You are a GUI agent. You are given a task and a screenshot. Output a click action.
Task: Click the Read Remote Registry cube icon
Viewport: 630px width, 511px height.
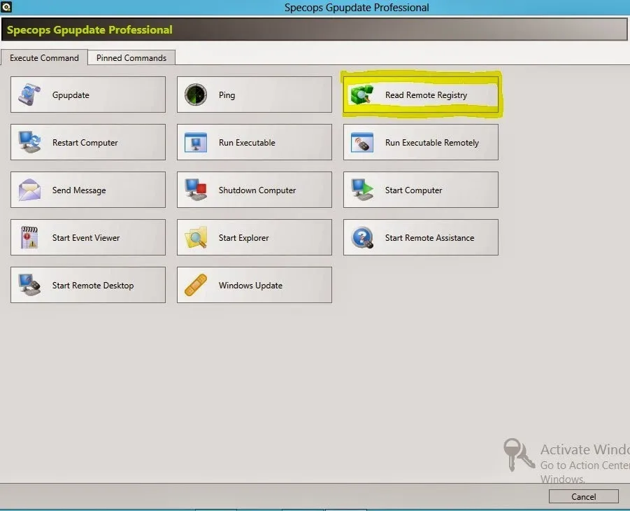pyautogui.click(x=362, y=94)
